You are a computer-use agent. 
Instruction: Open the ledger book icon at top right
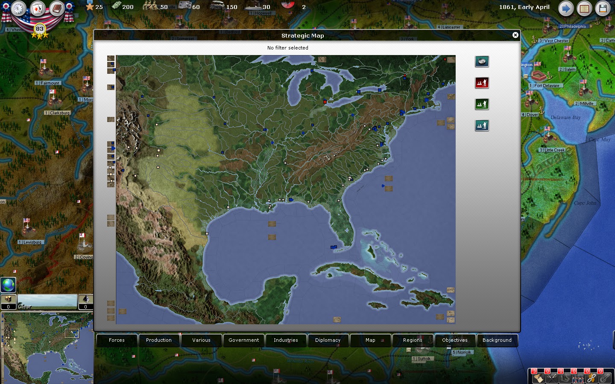(x=584, y=8)
